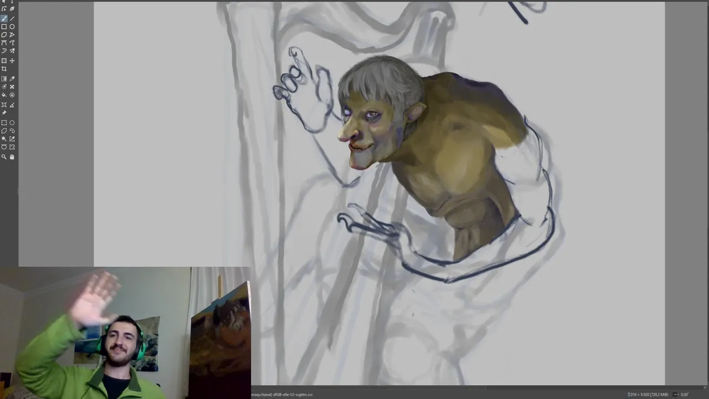The width and height of the screenshot is (709, 399).
Task: Select the Rectangular Selection tool
Action: tap(4, 122)
